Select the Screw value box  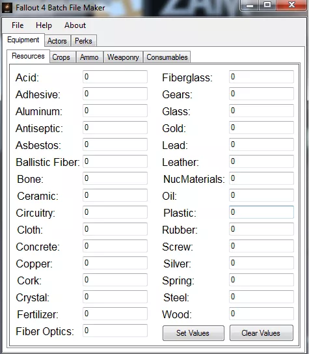click(262, 246)
